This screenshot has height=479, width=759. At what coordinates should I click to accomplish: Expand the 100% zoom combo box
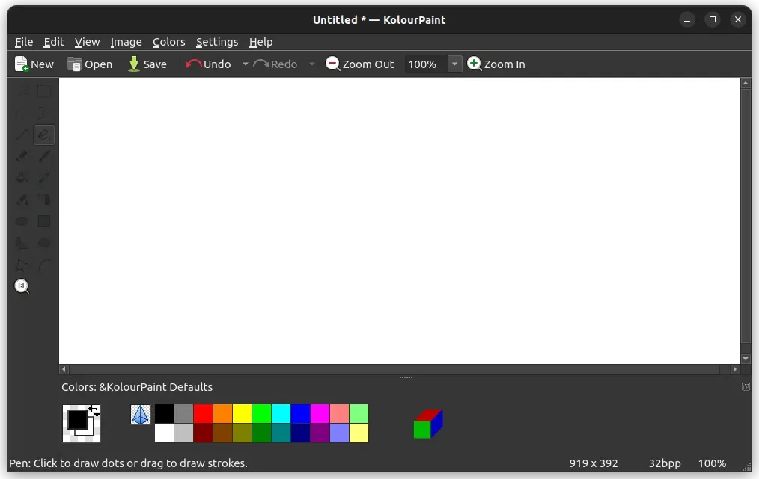coord(454,64)
